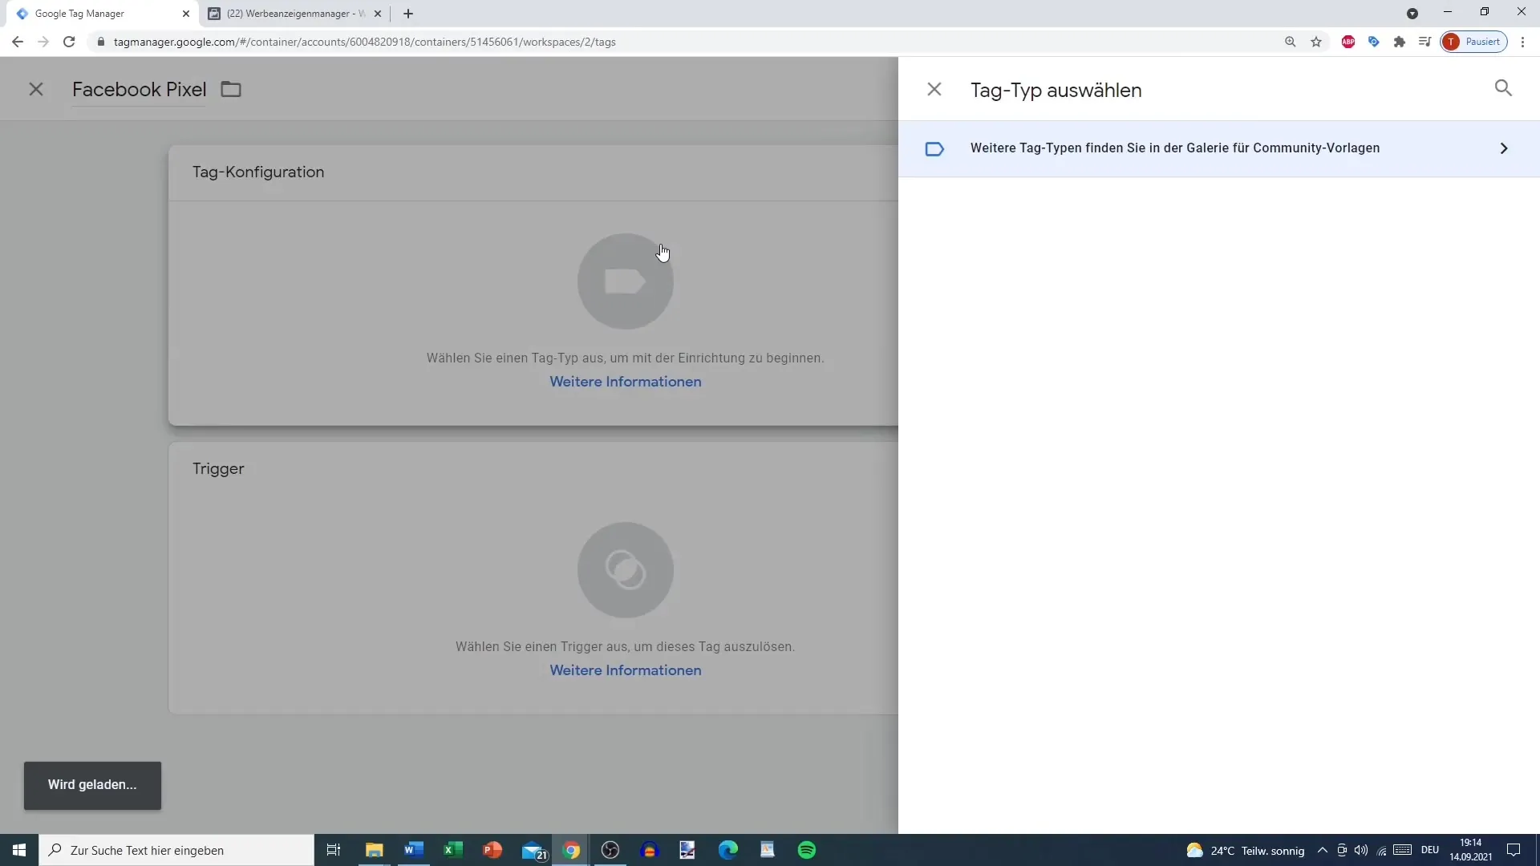The width and height of the screenshot is (1540, 866).
Task: Open Spotify from the taskbar
Action: click(807, 850)
